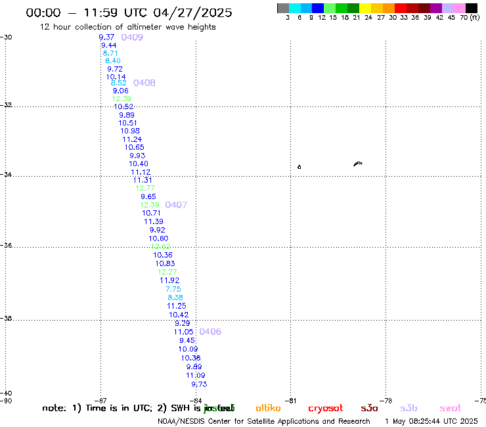Image resolution: width=486 pixels, height=427 pixels.
Task: Click the 9.37 wave height reading
Action: click(x=106, y=37)
